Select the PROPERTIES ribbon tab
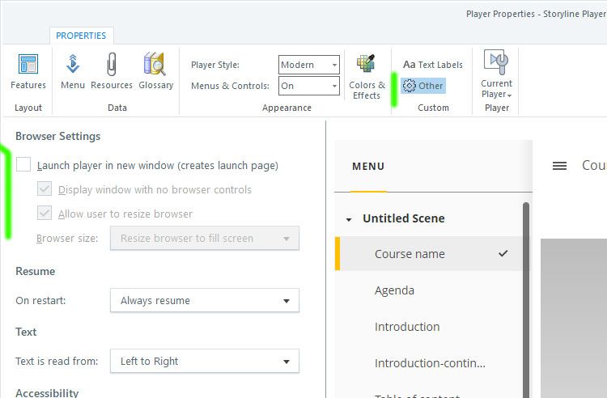The image size is (607, 398). 81,36
